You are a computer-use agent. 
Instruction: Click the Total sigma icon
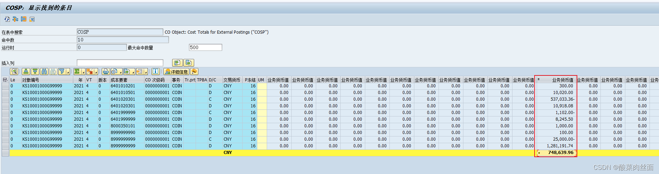pos(77,72)
